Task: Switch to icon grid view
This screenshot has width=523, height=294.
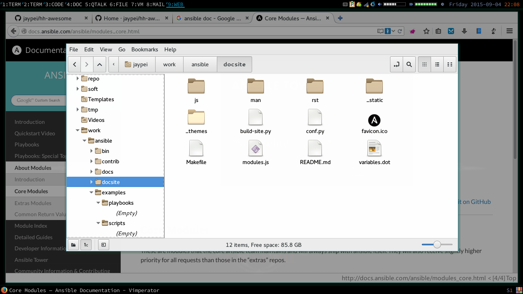Action: [x=424, y=64]
